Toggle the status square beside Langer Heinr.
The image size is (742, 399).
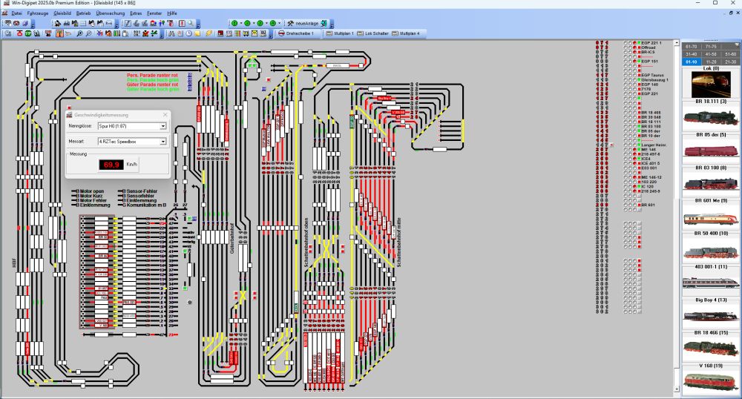tap(638, 145)
